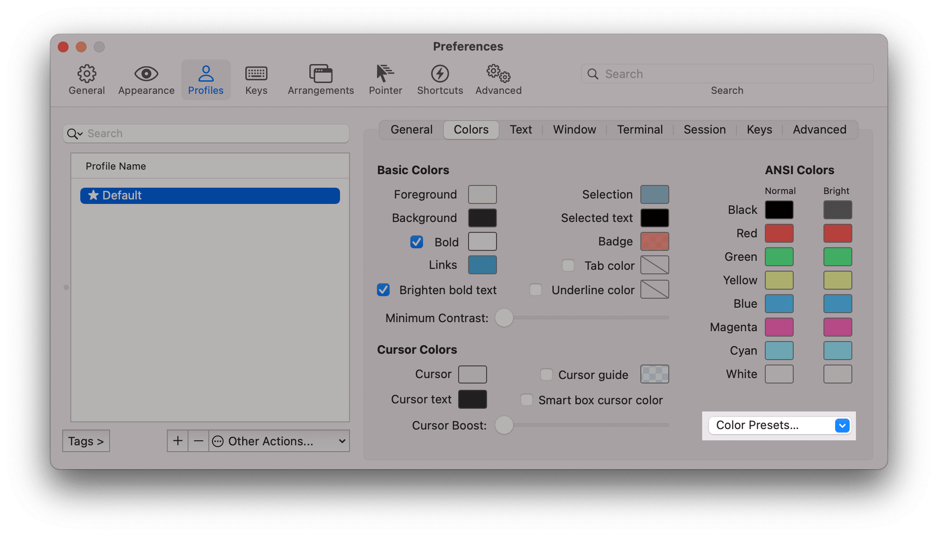Expand Tags section in profile list

86,441
